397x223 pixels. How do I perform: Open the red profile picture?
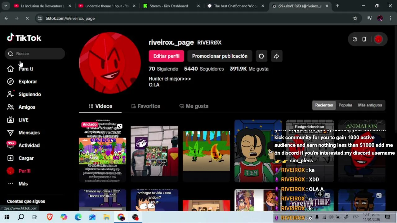click(110, 63)
